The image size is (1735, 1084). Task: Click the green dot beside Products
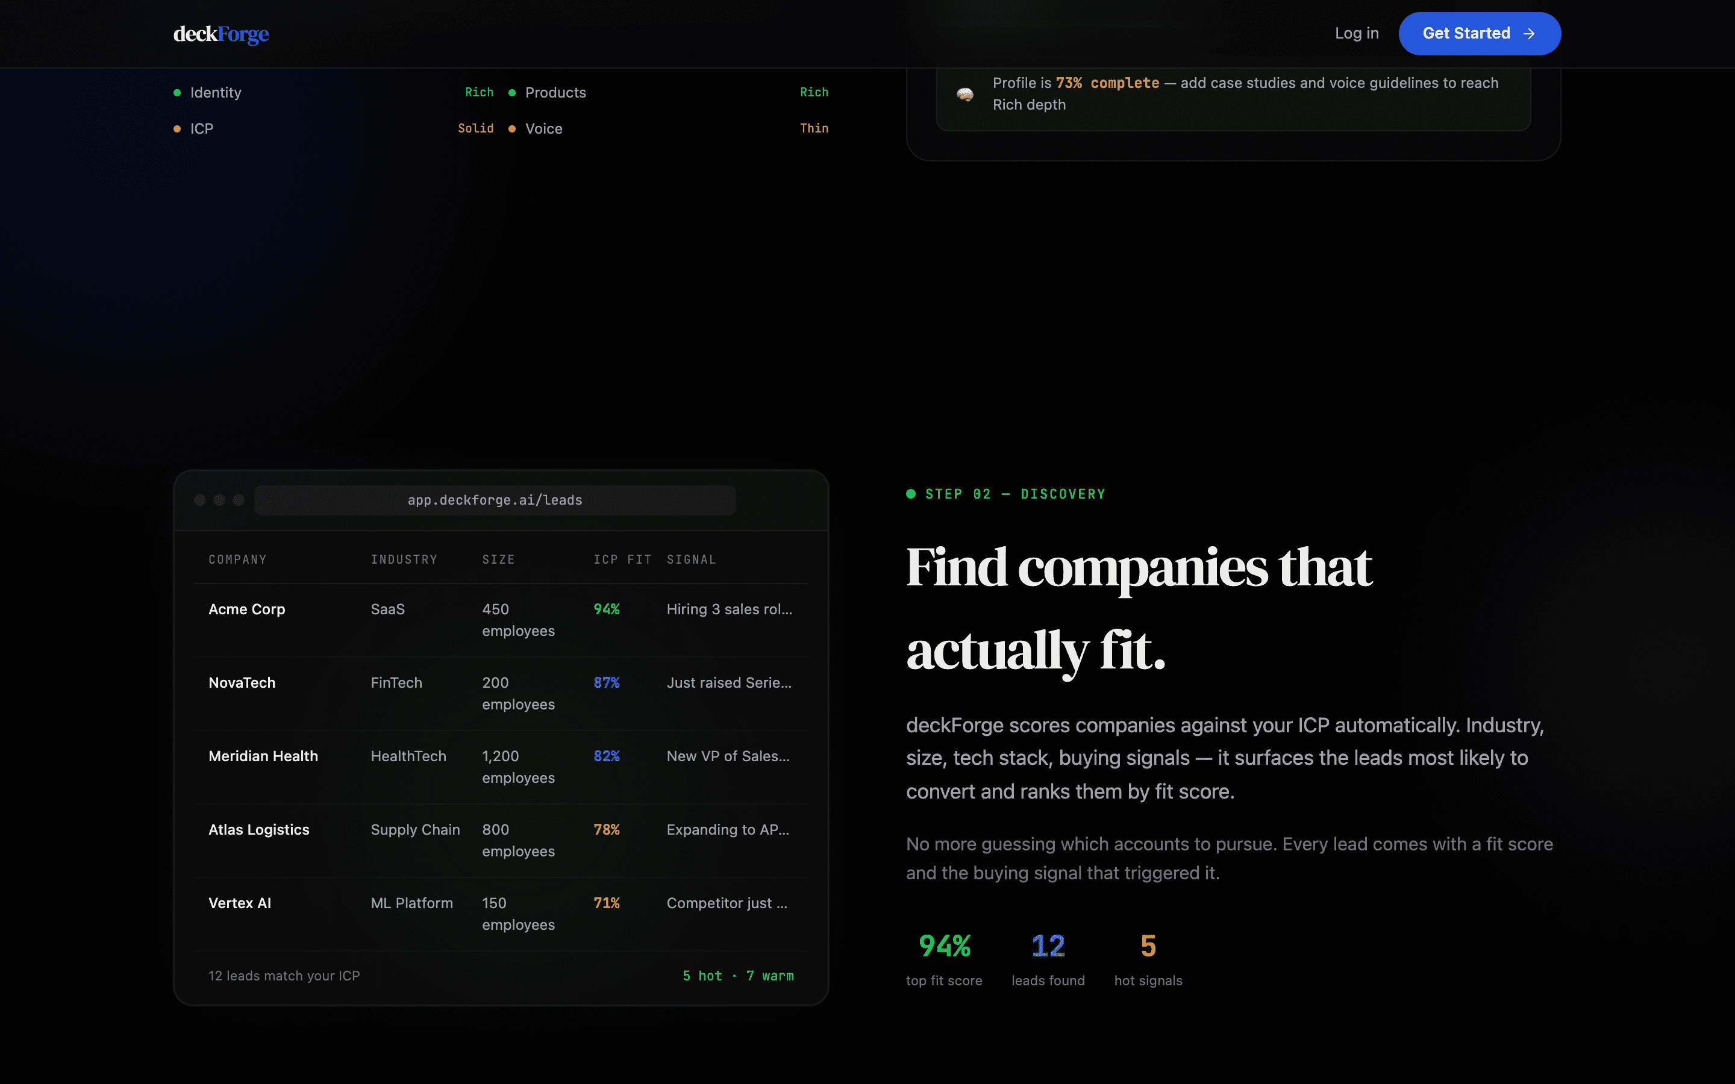click(512, 93)
